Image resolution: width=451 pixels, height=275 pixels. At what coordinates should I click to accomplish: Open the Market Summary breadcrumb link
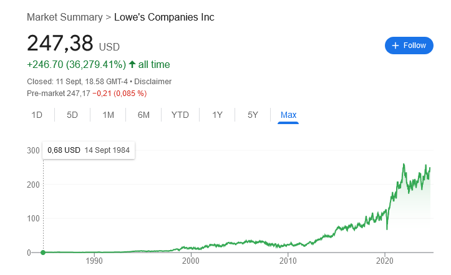click(x=65, y=17)
